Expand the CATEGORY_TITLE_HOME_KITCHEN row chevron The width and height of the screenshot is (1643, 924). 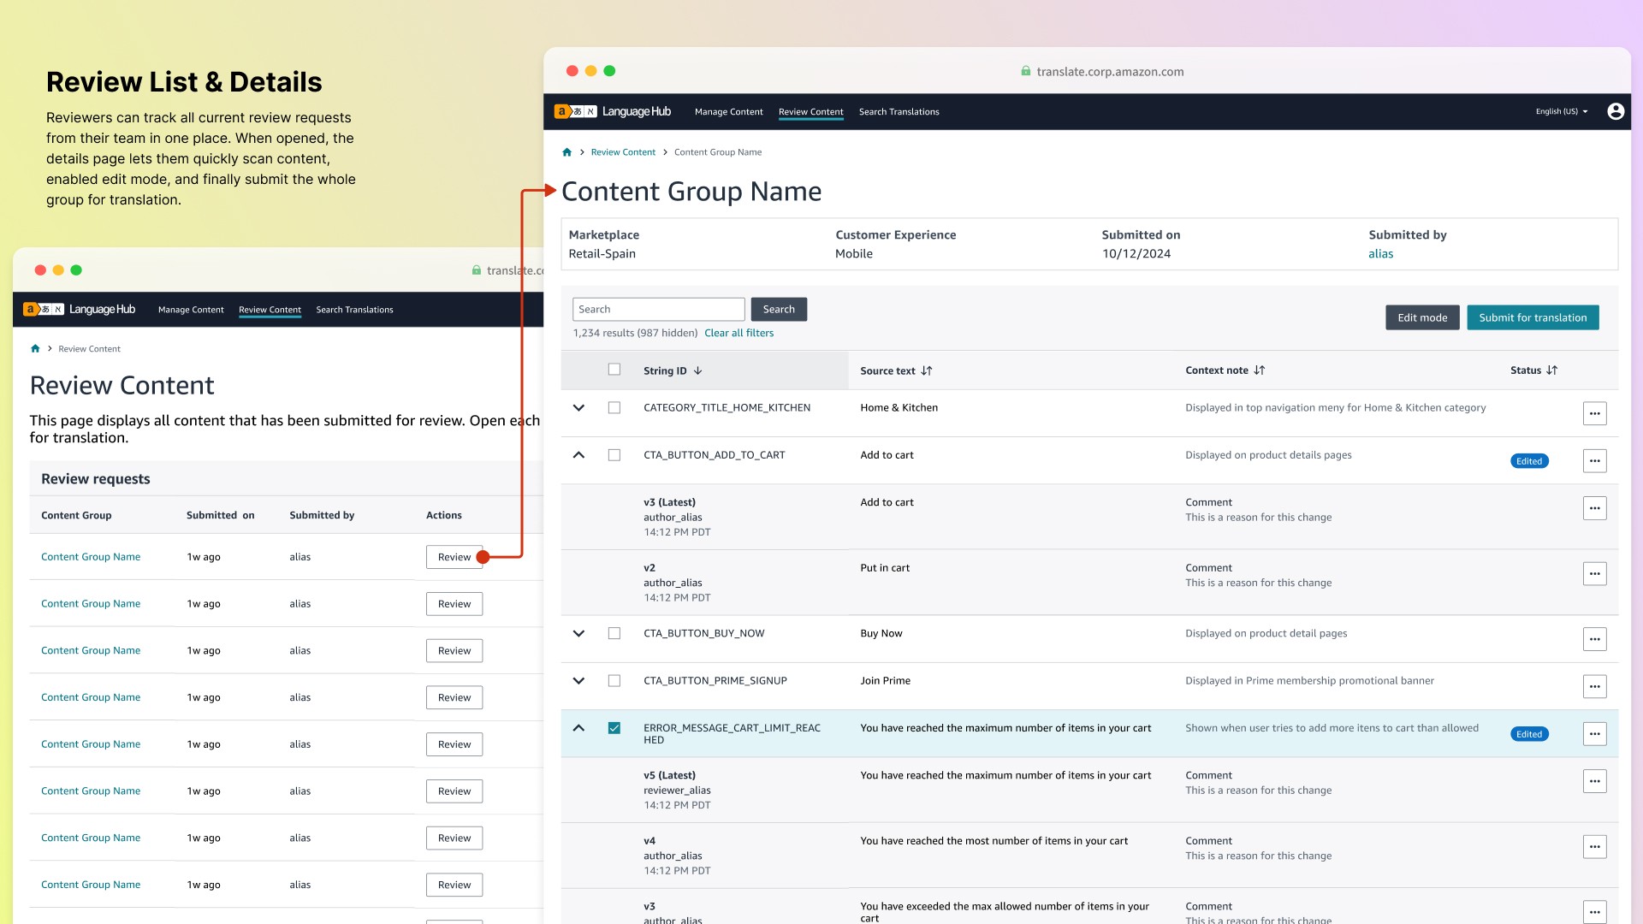coord(578,408)
